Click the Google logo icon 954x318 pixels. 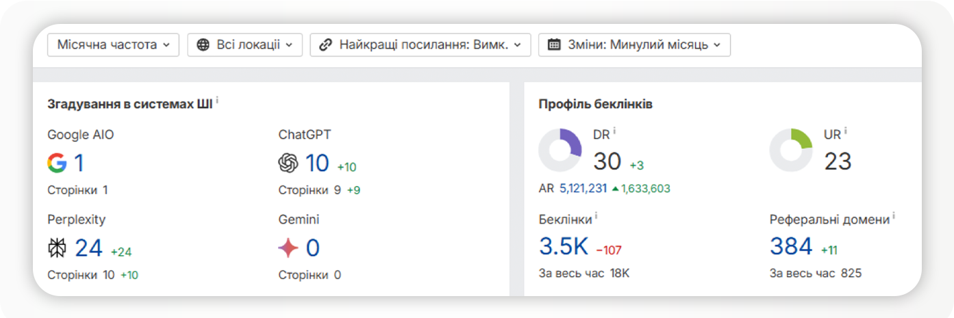click(57, 163)
